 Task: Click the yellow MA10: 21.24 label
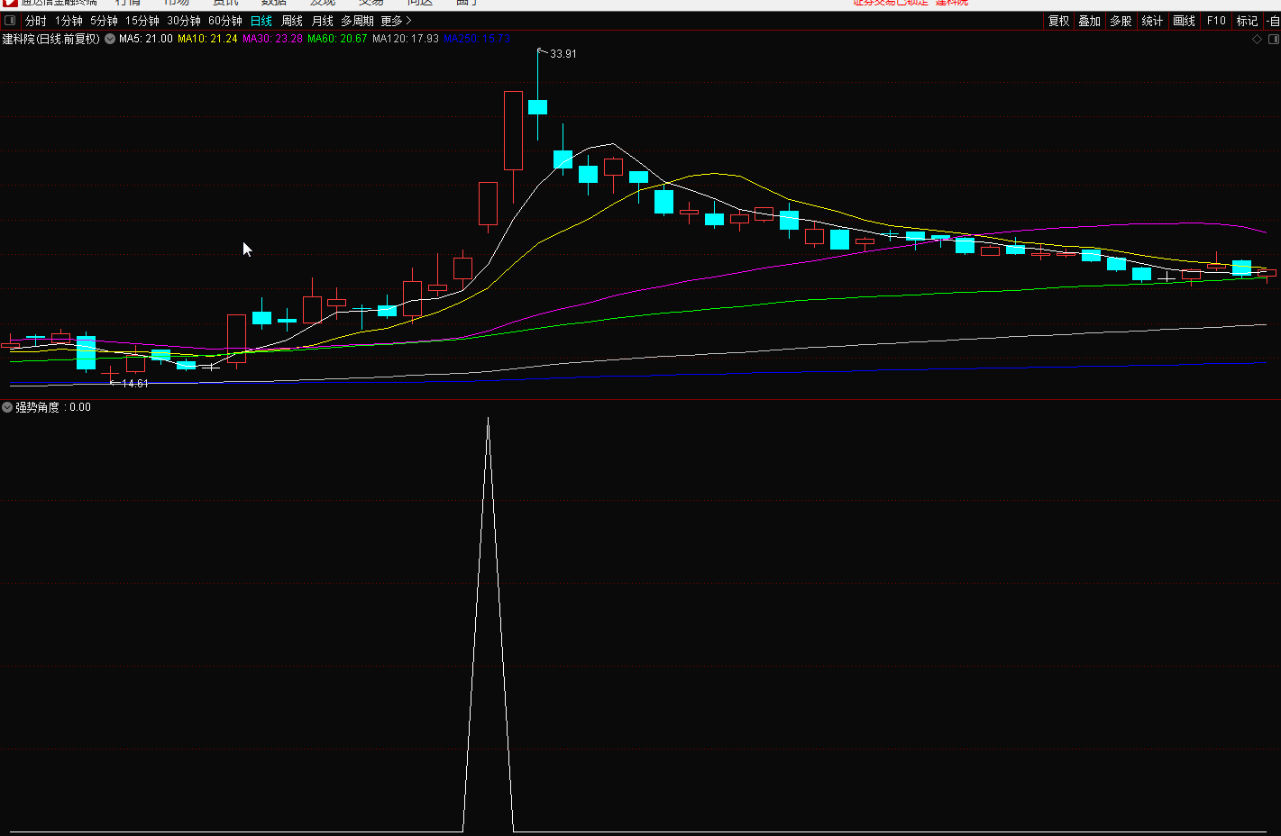[207, 39]
